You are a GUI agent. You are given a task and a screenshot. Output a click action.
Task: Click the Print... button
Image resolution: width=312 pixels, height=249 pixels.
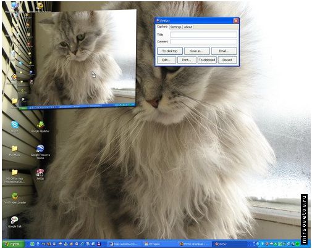click(187, 60)
